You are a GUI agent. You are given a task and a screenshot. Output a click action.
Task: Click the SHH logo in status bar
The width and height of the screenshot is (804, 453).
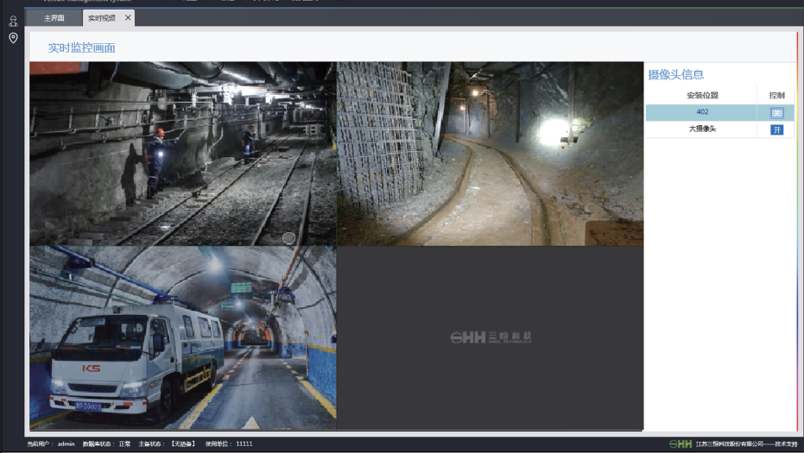click(681, 444)
